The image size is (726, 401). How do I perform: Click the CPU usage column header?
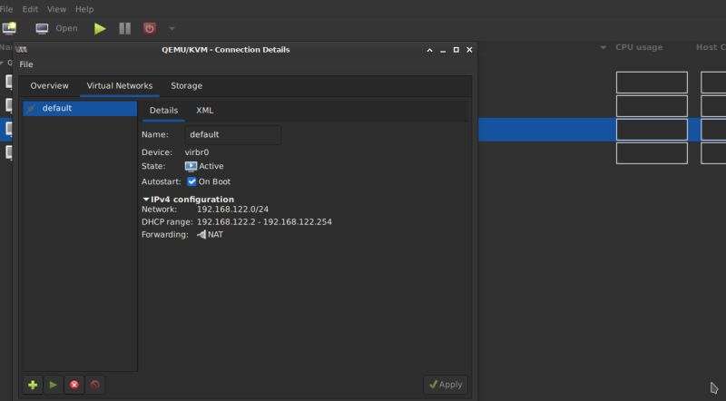[x=639, y=47]
